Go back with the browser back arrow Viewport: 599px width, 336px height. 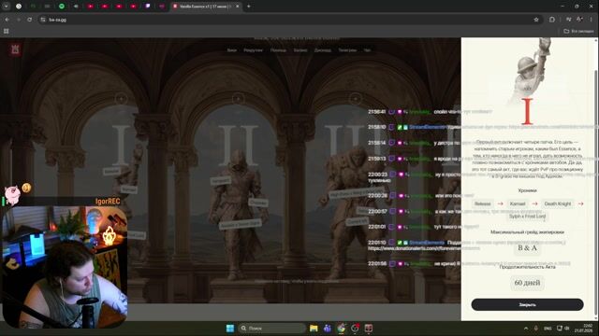[7, 20]
